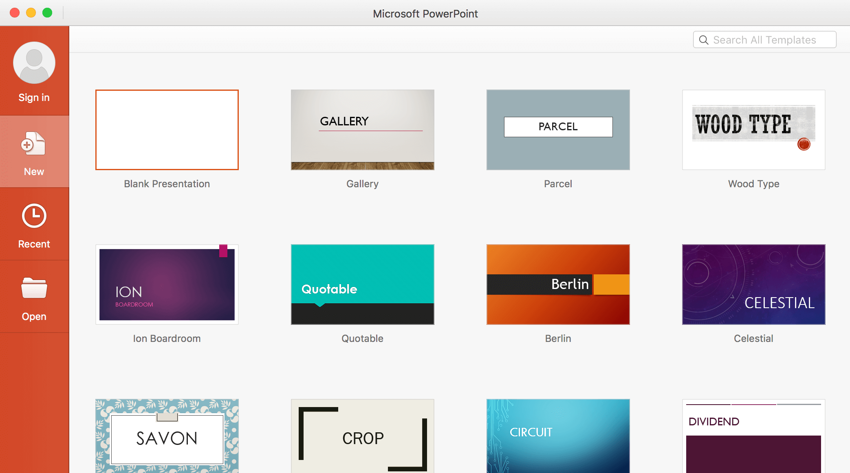Select the Blank Presentation template

(x=167, y=129)
